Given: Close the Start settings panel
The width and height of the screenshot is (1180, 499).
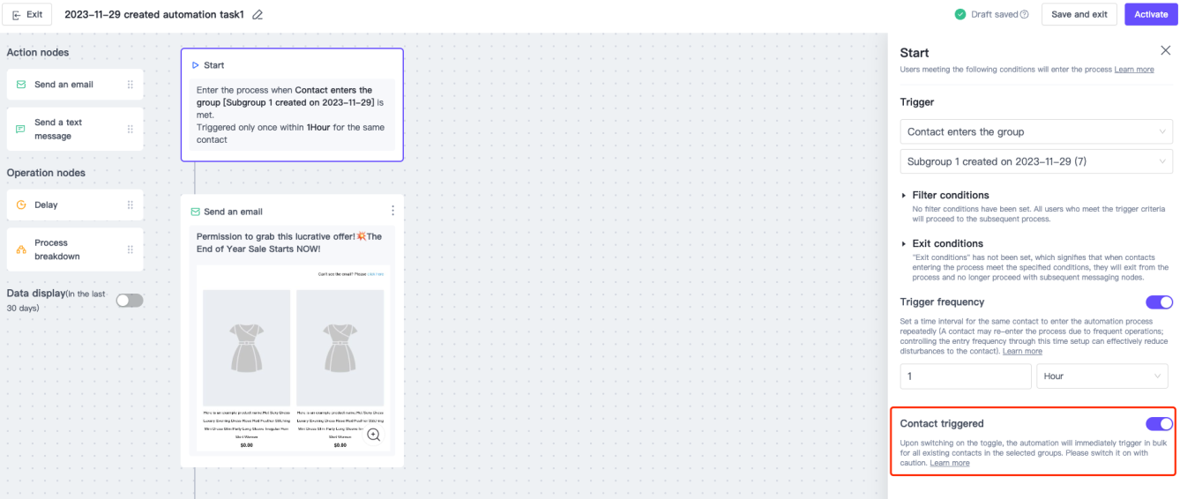Looking at the screenshot, I should (x=1165, y=52).
